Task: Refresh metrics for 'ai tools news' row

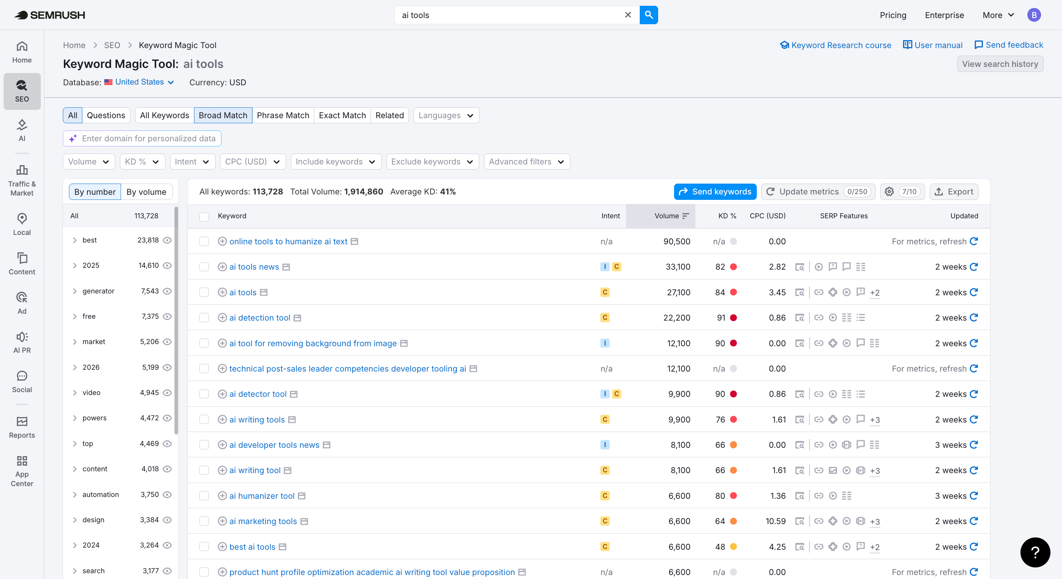Action: coord(974,266)
